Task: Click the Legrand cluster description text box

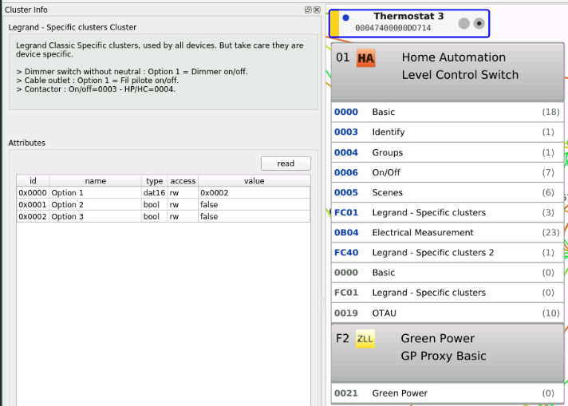Action: coord(164,72)
